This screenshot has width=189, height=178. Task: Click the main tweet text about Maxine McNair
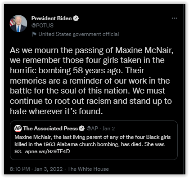click(92, 80)
